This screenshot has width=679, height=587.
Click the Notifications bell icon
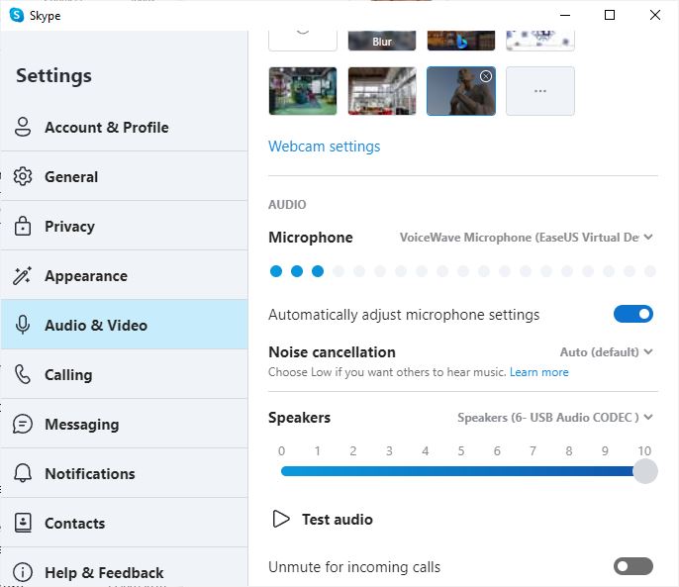point(23,473)
